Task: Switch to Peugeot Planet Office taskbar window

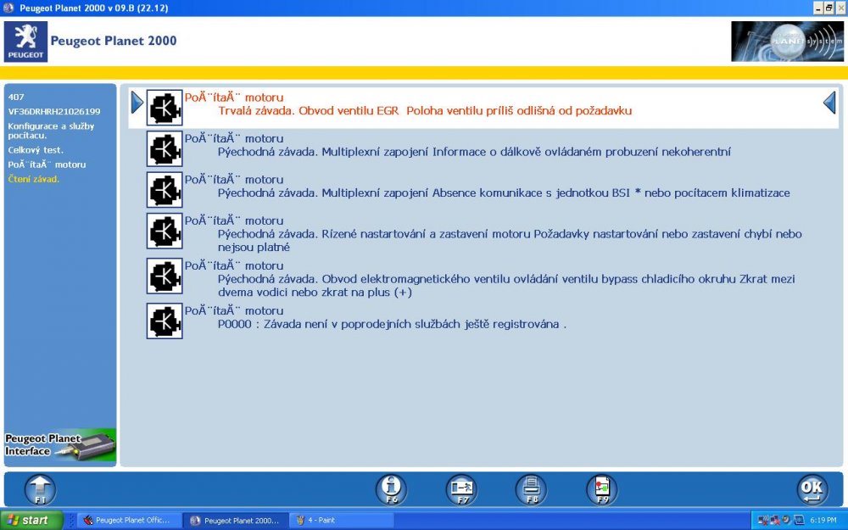Action: [128, 521]
